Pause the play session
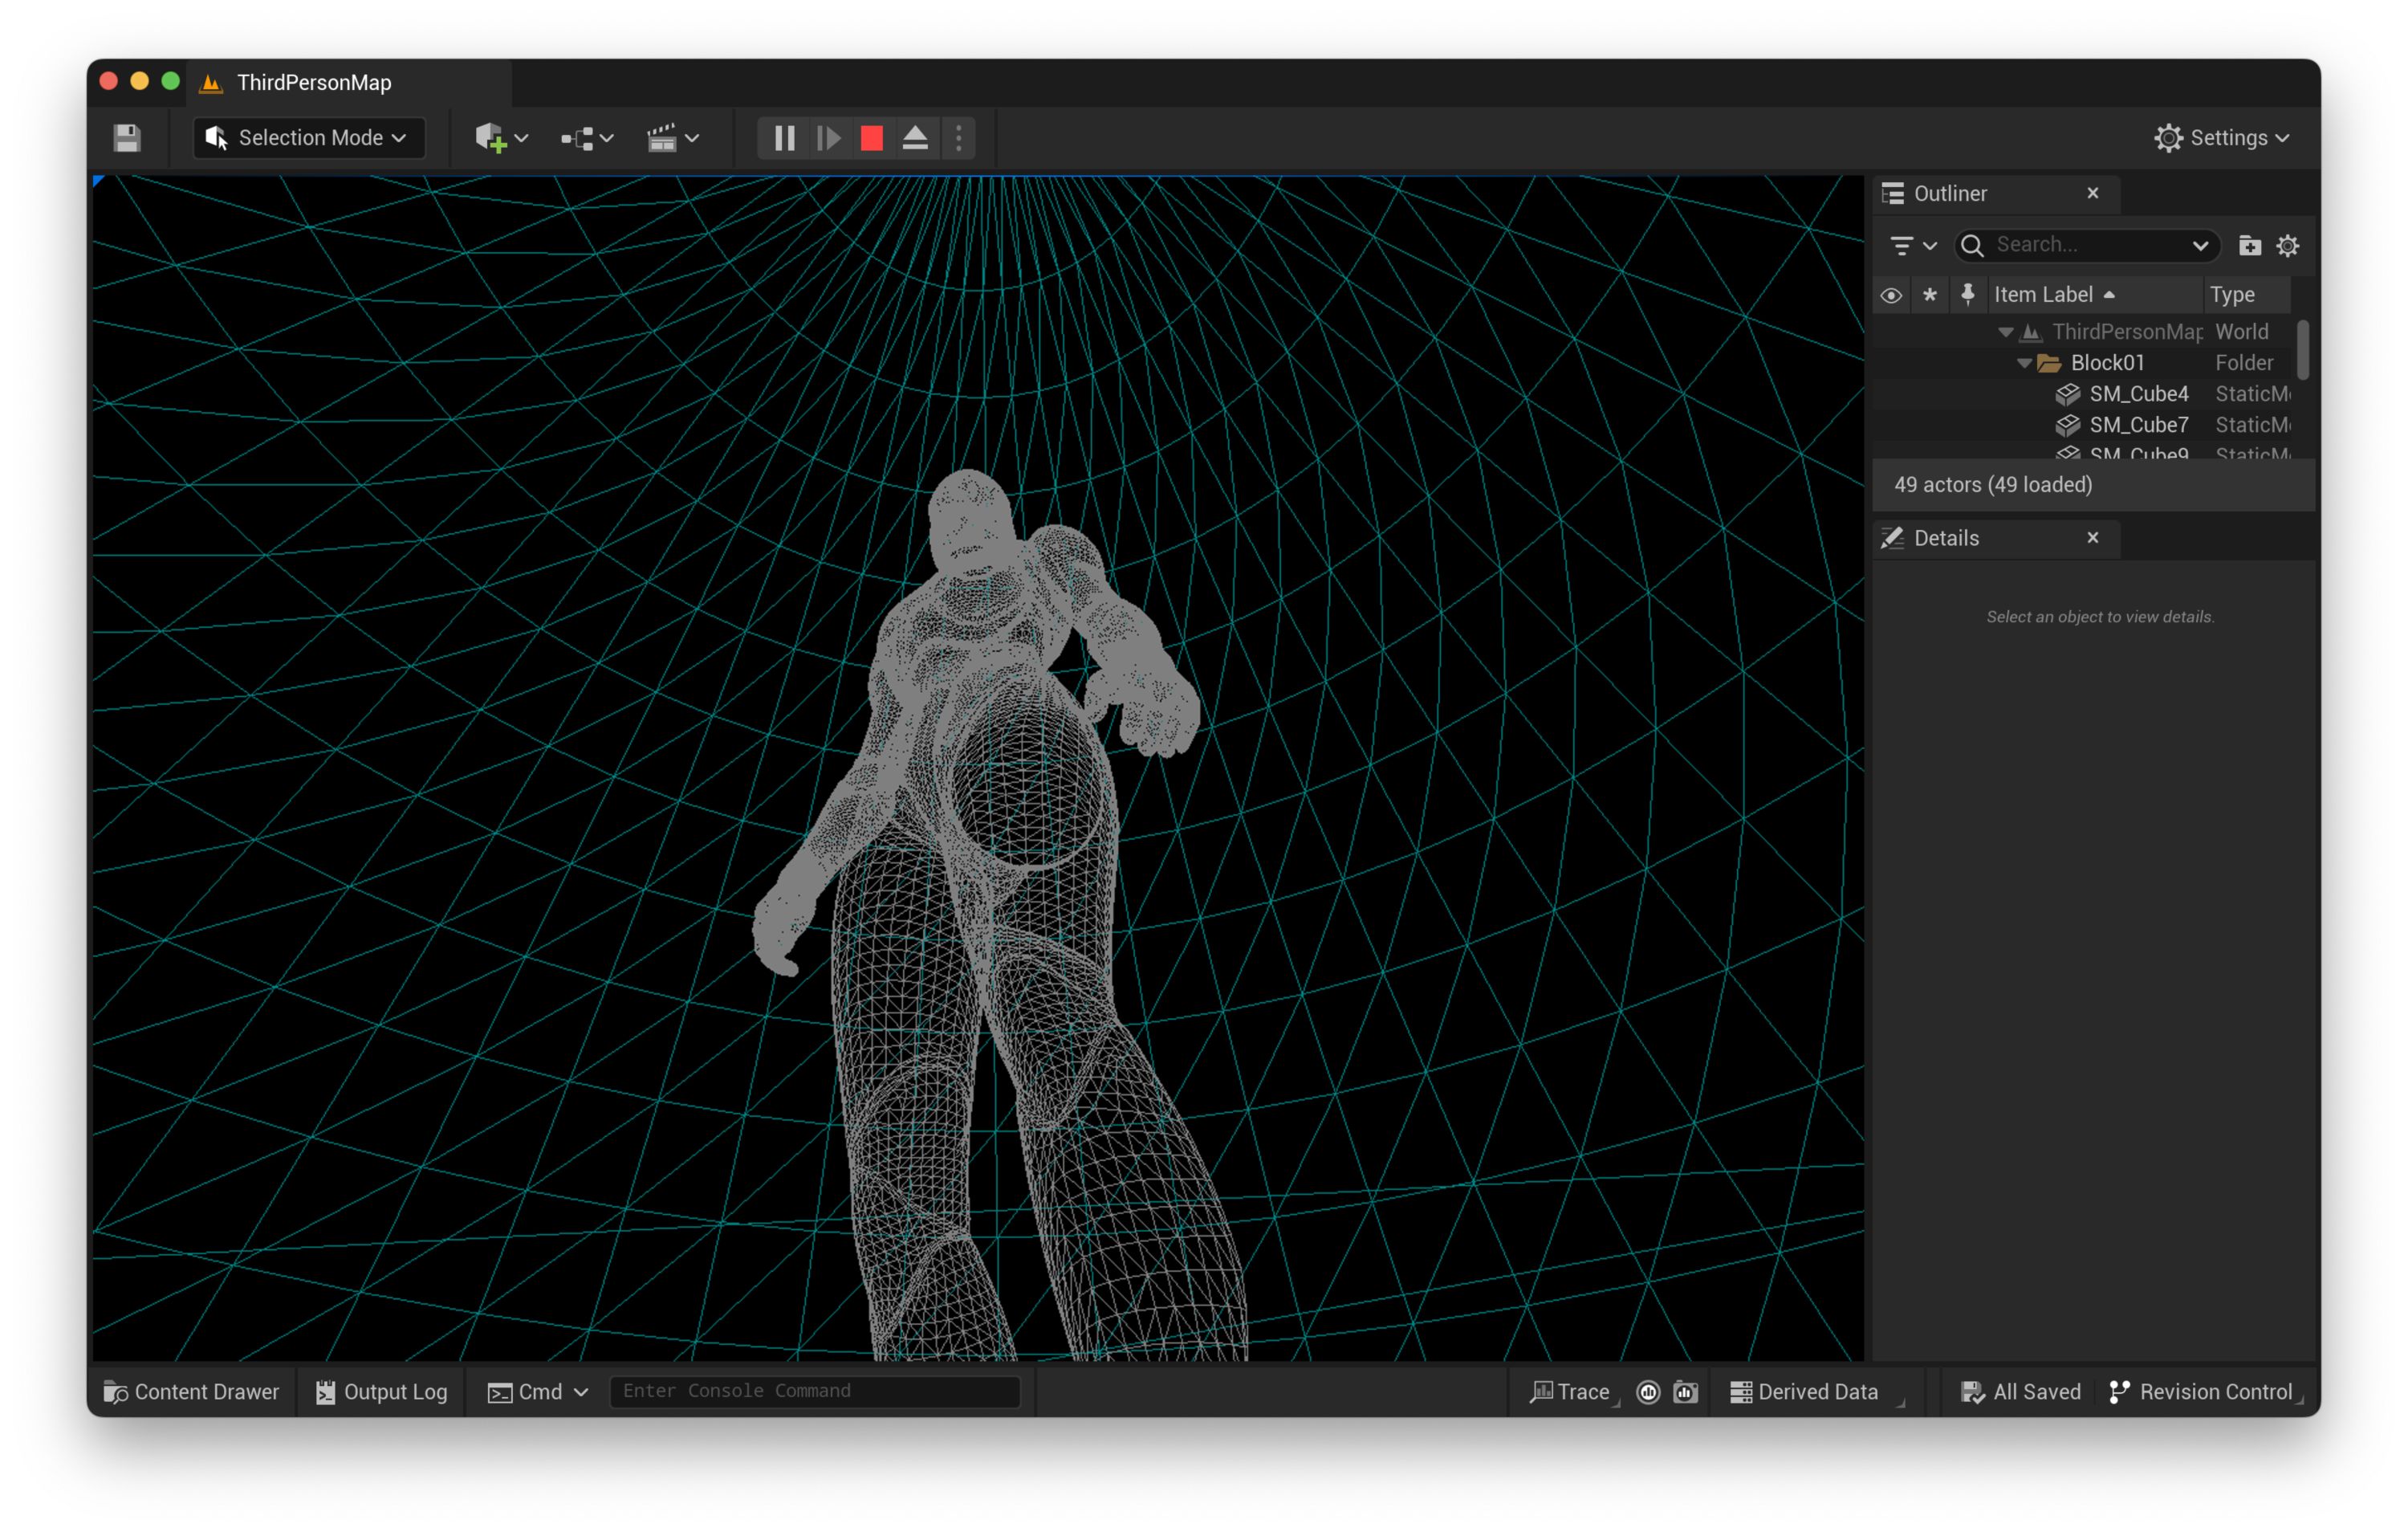 tap(784, 138)
